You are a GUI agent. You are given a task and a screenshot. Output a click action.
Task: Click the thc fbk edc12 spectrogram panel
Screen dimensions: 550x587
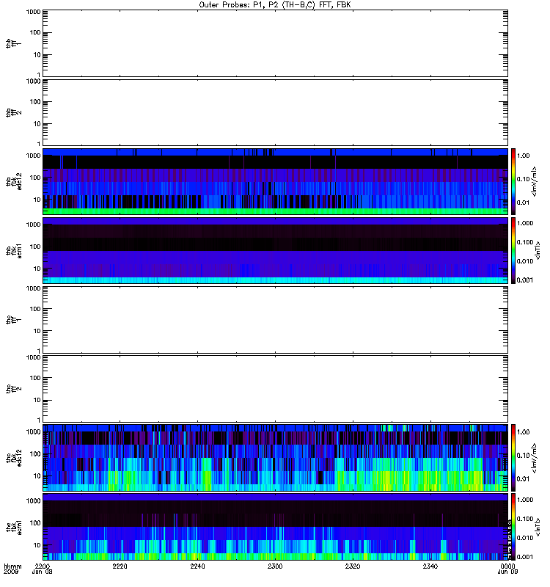tap(275, 458)
